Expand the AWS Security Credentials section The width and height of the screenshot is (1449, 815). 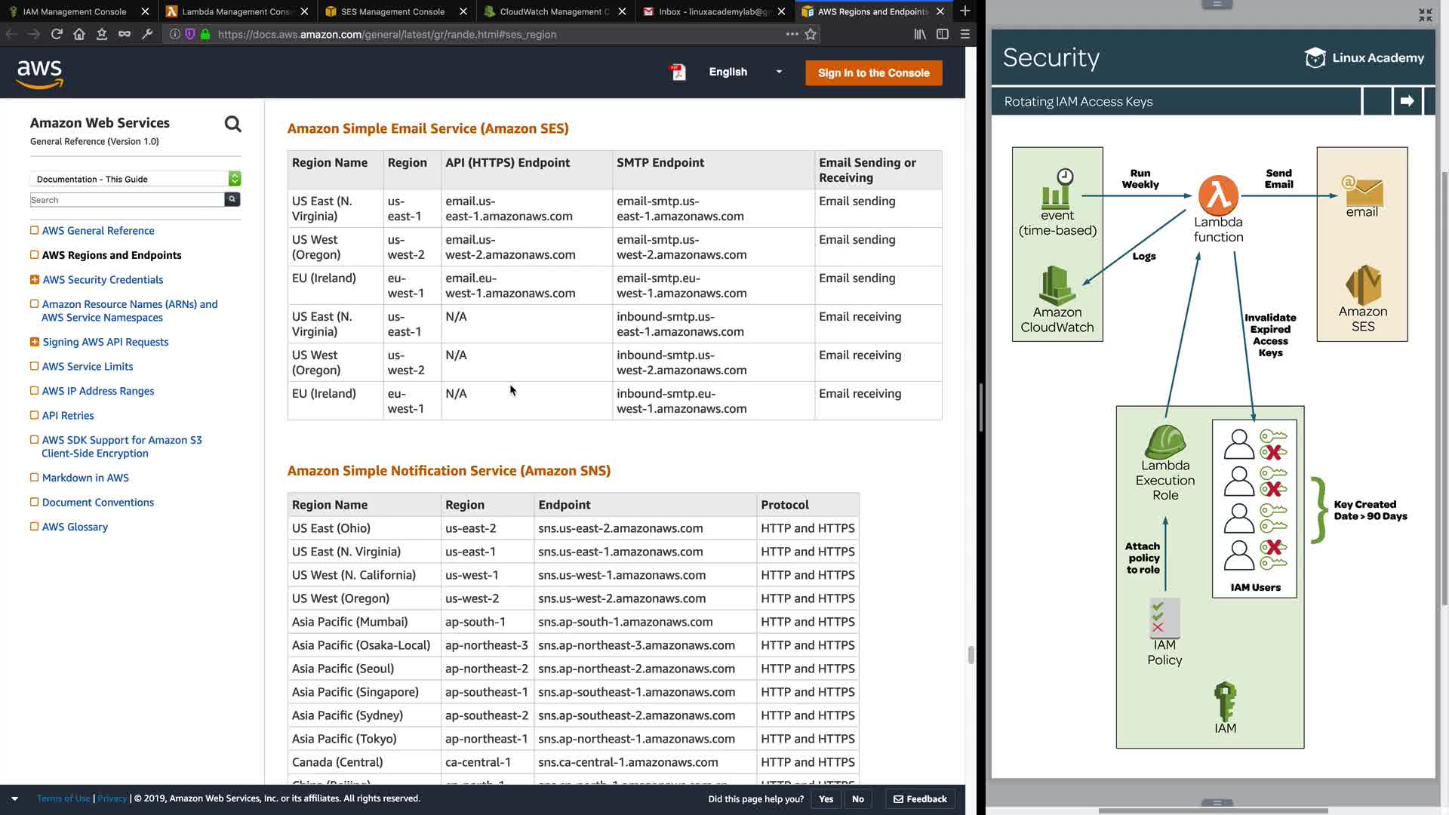(x=35, y=280)
